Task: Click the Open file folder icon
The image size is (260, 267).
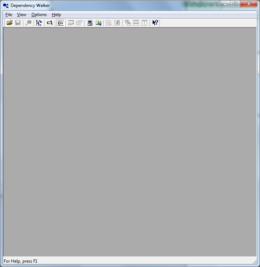Action: (10, 23)
